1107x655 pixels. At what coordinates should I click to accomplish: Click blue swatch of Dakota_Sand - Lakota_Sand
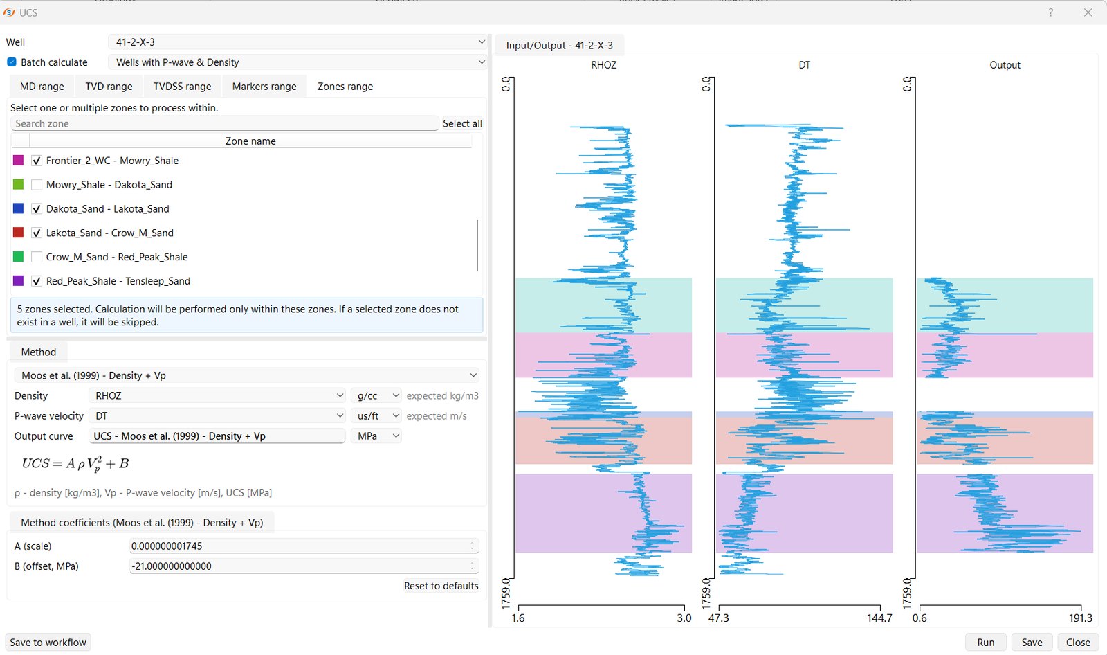tap(19, 208)
